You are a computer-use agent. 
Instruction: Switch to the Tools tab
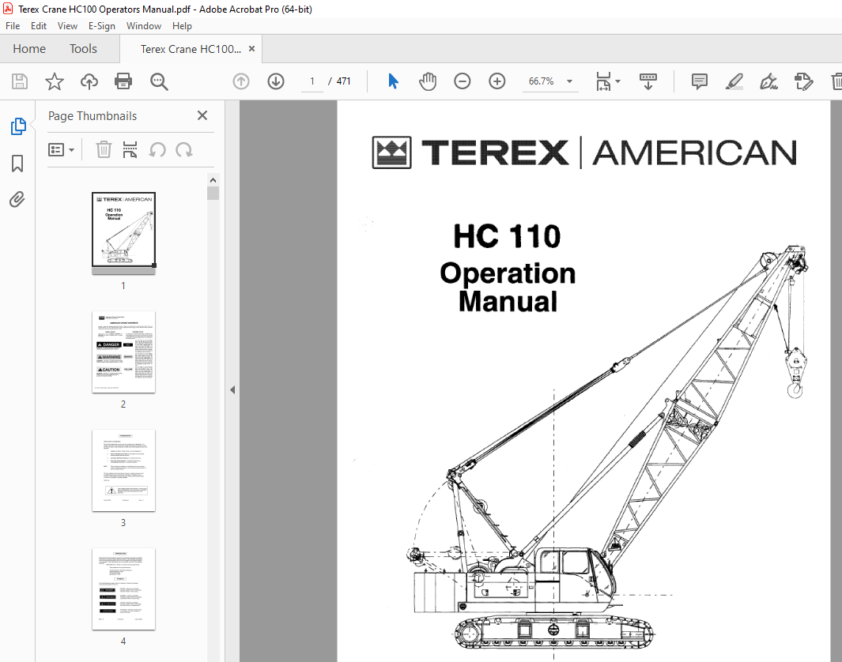(83, 49)
